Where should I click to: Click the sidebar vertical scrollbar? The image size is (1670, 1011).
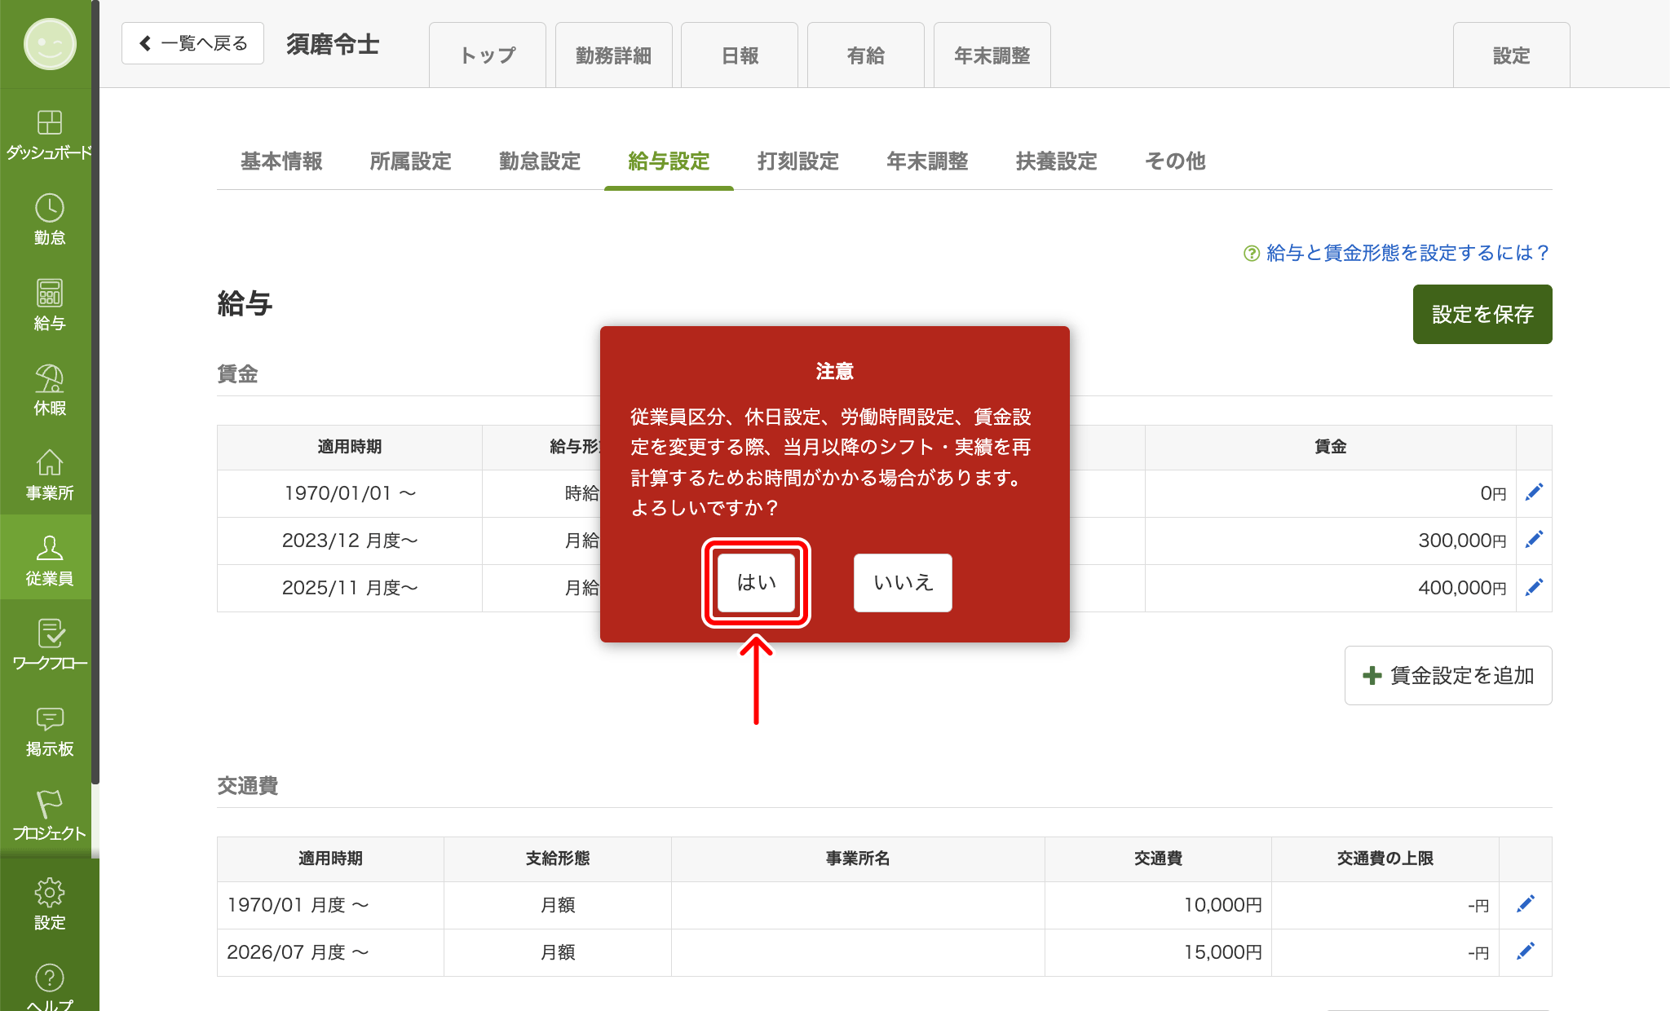(x=95, y=391)
